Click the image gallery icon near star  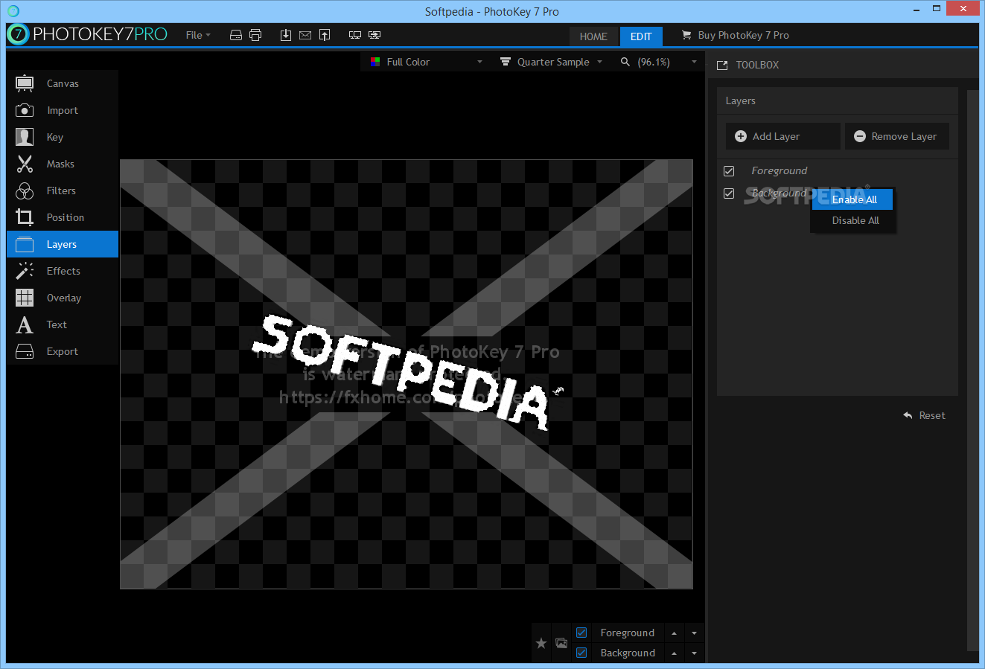[x=561, y=643]
